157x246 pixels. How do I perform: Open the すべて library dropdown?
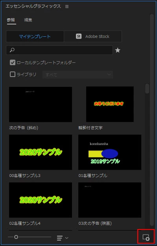click(78, 75)
